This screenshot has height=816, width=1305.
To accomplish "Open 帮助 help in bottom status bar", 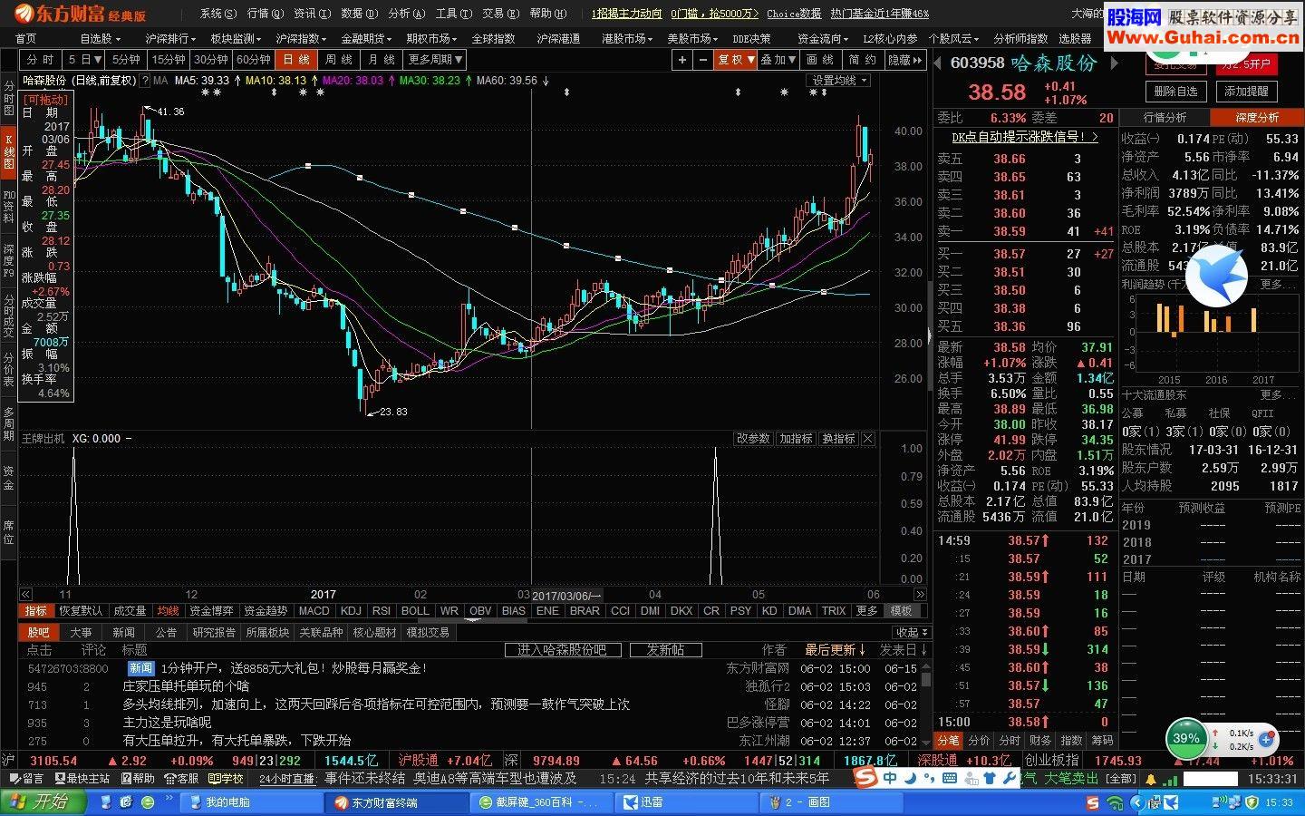I will point(138,779).
